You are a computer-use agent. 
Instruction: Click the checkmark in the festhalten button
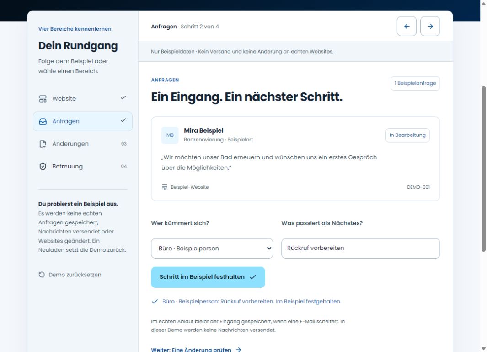[x=253, y=277]
